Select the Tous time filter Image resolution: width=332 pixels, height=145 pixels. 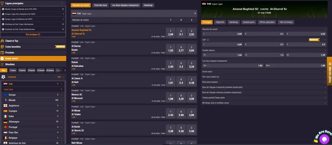pos(4,70)
